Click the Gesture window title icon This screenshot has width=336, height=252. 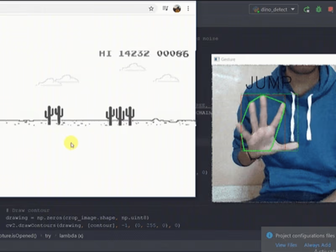(217, 59)
